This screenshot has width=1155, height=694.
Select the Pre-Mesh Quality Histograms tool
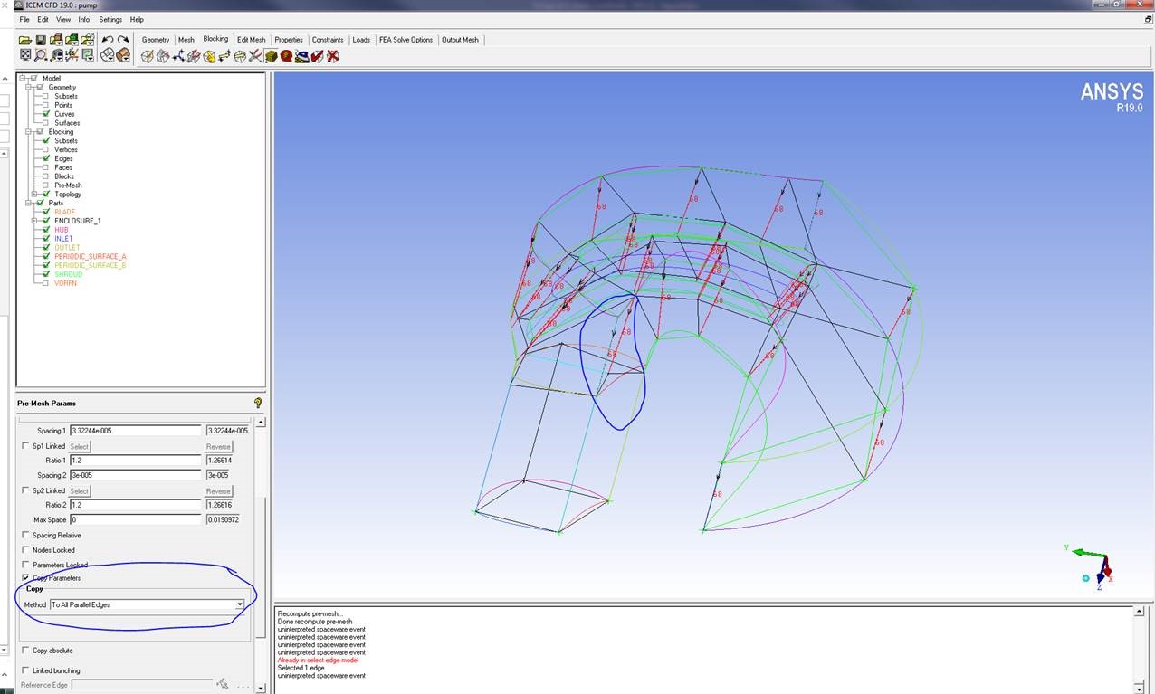(x=286, y=56)
